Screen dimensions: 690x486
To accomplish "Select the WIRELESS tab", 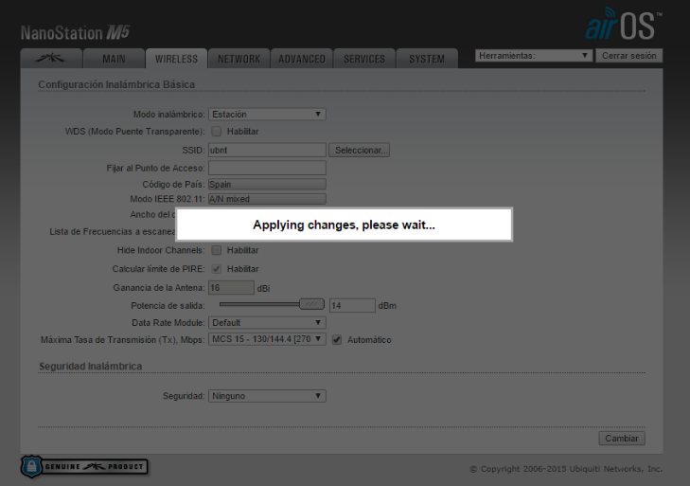I will click(x=176, y=59).
